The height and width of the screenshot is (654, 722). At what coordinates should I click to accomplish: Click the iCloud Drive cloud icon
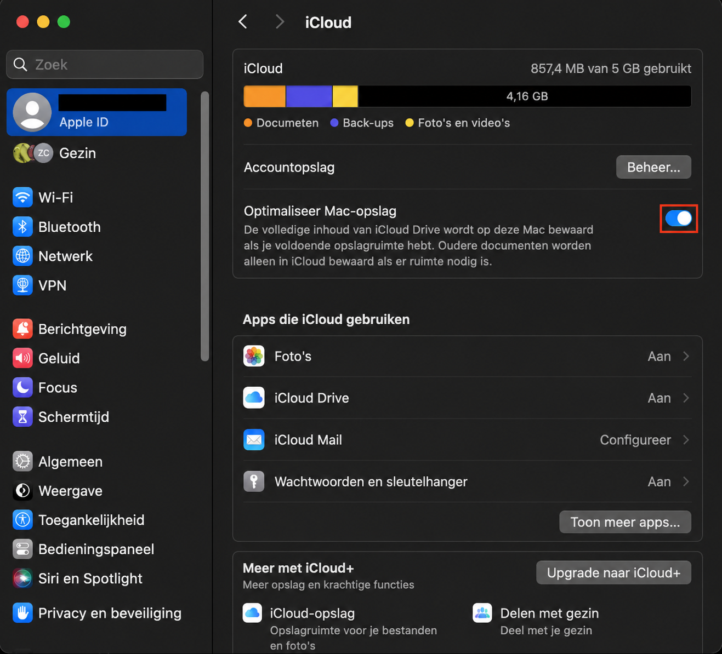pos(254,398)
